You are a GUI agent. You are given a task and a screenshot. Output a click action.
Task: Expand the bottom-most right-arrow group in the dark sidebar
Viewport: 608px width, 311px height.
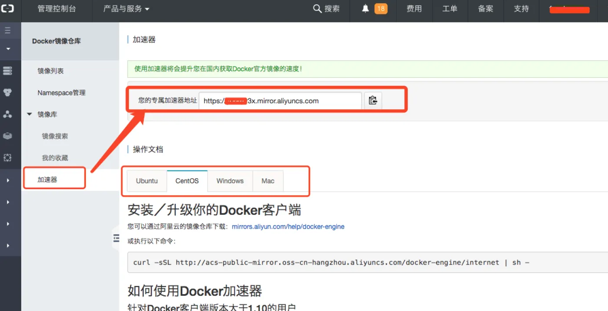click(x=8, y=246)
